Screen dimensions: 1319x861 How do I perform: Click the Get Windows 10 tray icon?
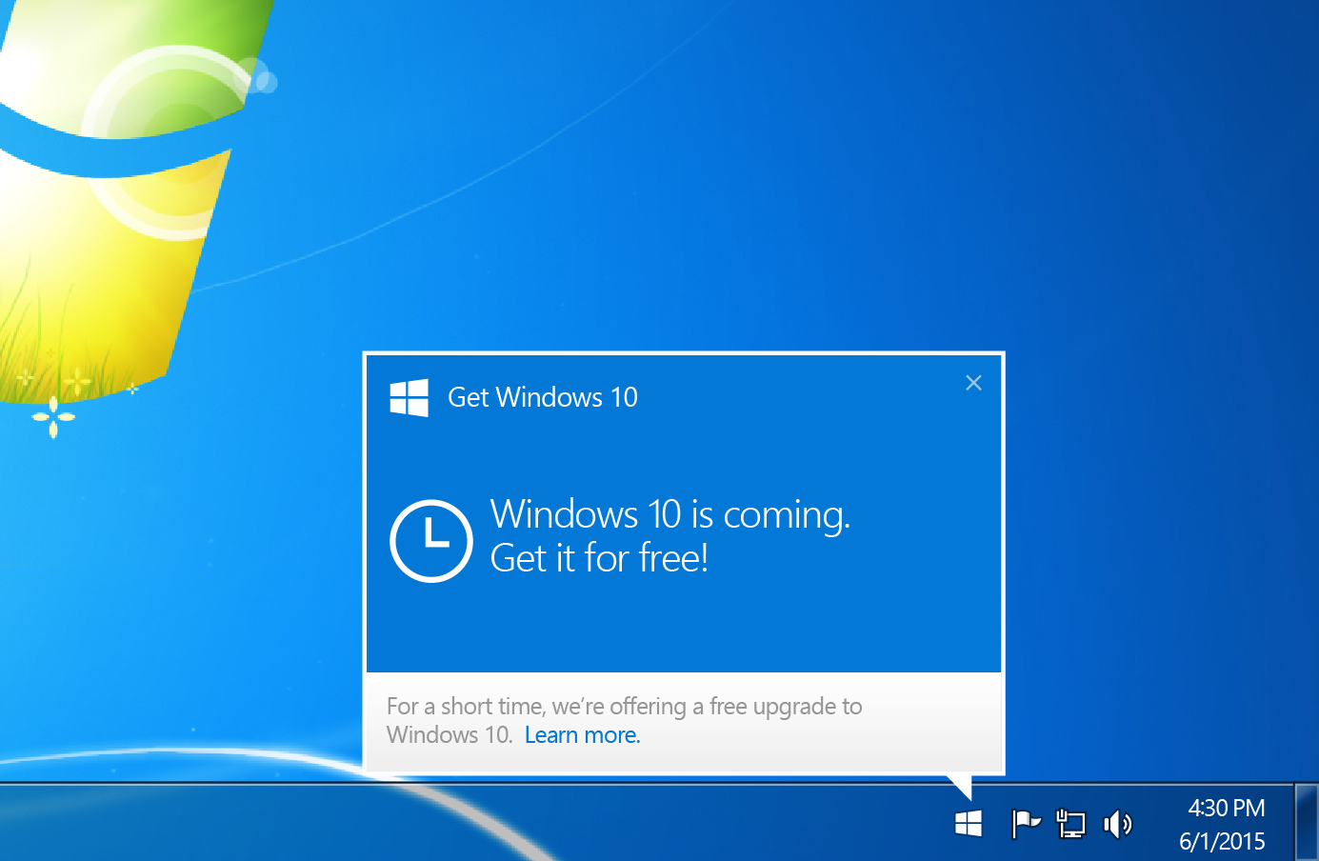pos(969,824)
